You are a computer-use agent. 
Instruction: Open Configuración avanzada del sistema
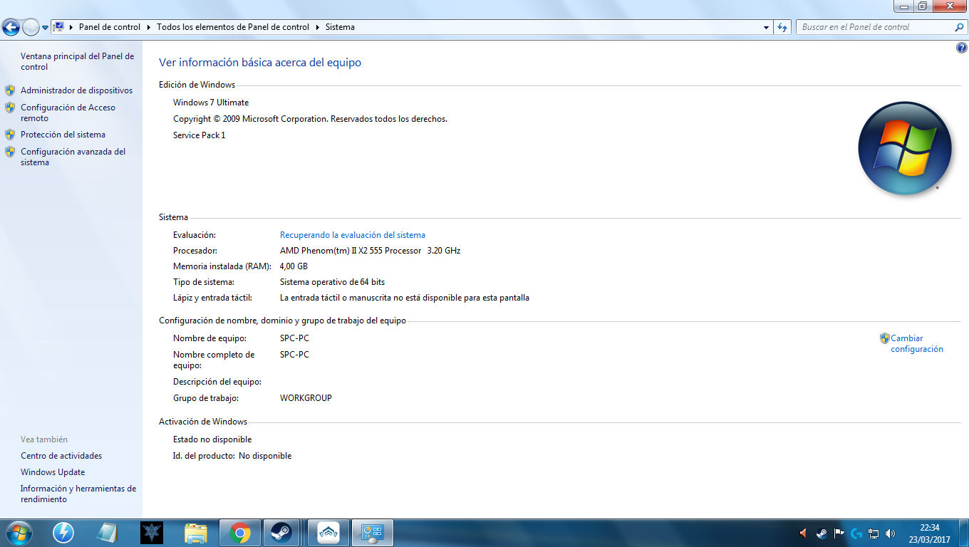pos(73,157)
